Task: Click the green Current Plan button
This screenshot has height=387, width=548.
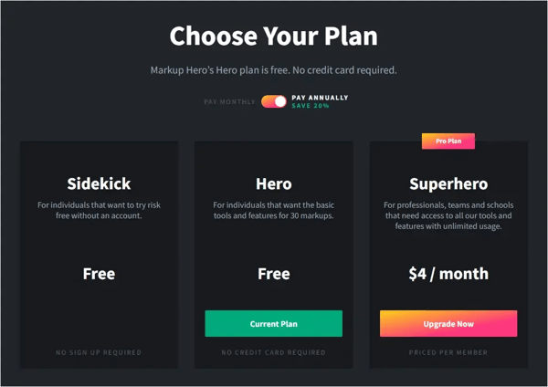Action: [274, 323]
